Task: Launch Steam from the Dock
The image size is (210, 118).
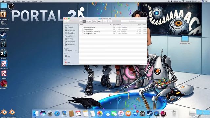Action: [x=150, y=114]
